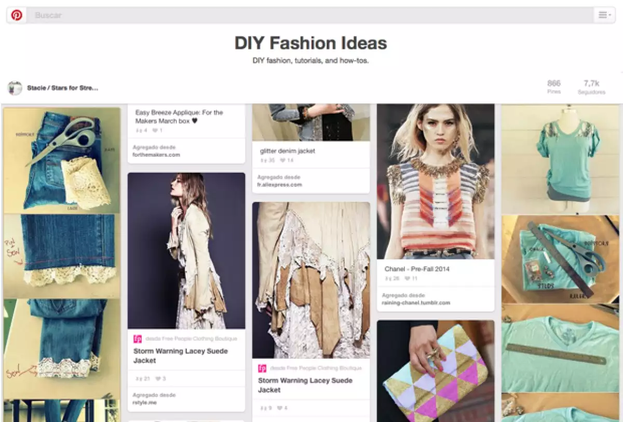Open the raining-chanel.tumblr.com source link
This screenshot has width=623, height=422.
[x=415, y=303]
